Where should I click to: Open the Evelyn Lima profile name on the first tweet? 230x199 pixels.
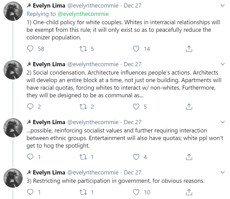pyautogui.click(x=49, y=6)
